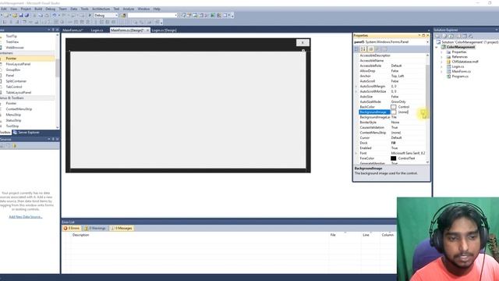This screenshot has height=281, width=499.
Task: Select the Enabled property row
Action: tap(391, 148)
